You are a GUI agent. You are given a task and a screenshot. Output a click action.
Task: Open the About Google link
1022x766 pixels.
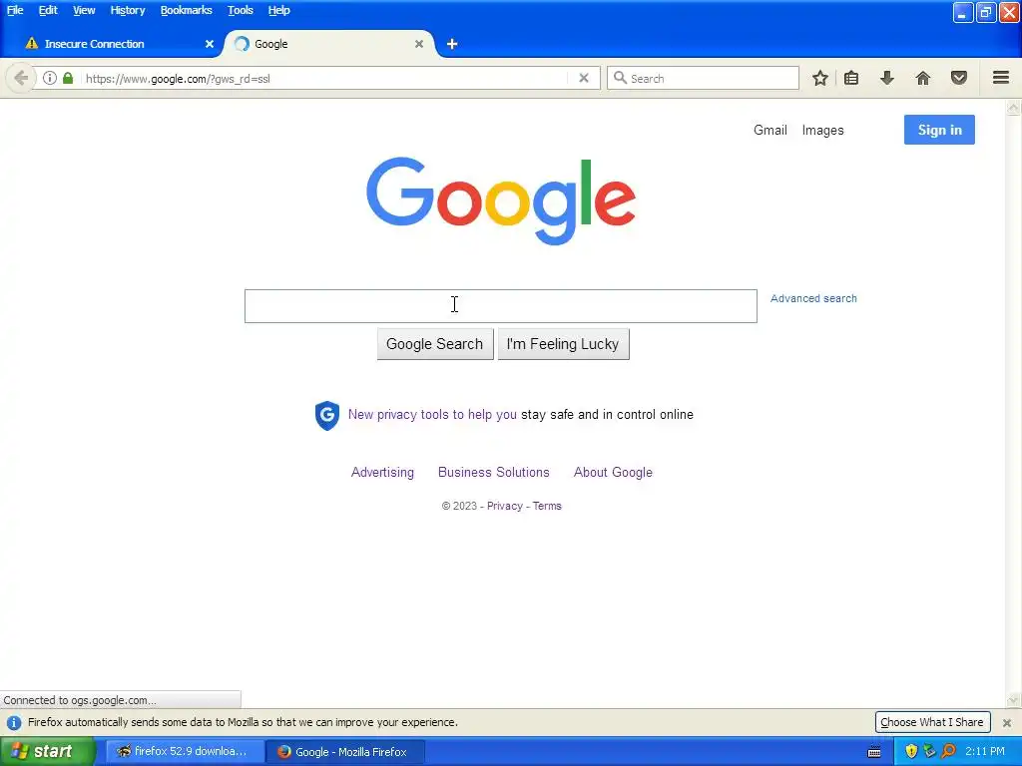(613, 472)
